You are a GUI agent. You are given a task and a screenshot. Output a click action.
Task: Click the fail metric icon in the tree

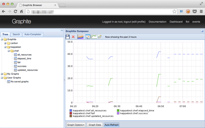15,62
